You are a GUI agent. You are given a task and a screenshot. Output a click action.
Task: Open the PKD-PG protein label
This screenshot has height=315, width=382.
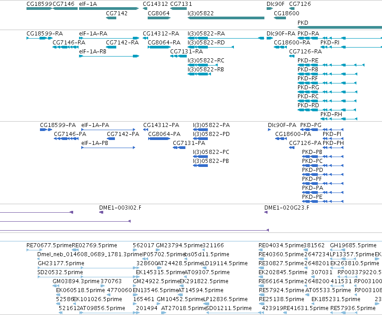pos(311,125)
